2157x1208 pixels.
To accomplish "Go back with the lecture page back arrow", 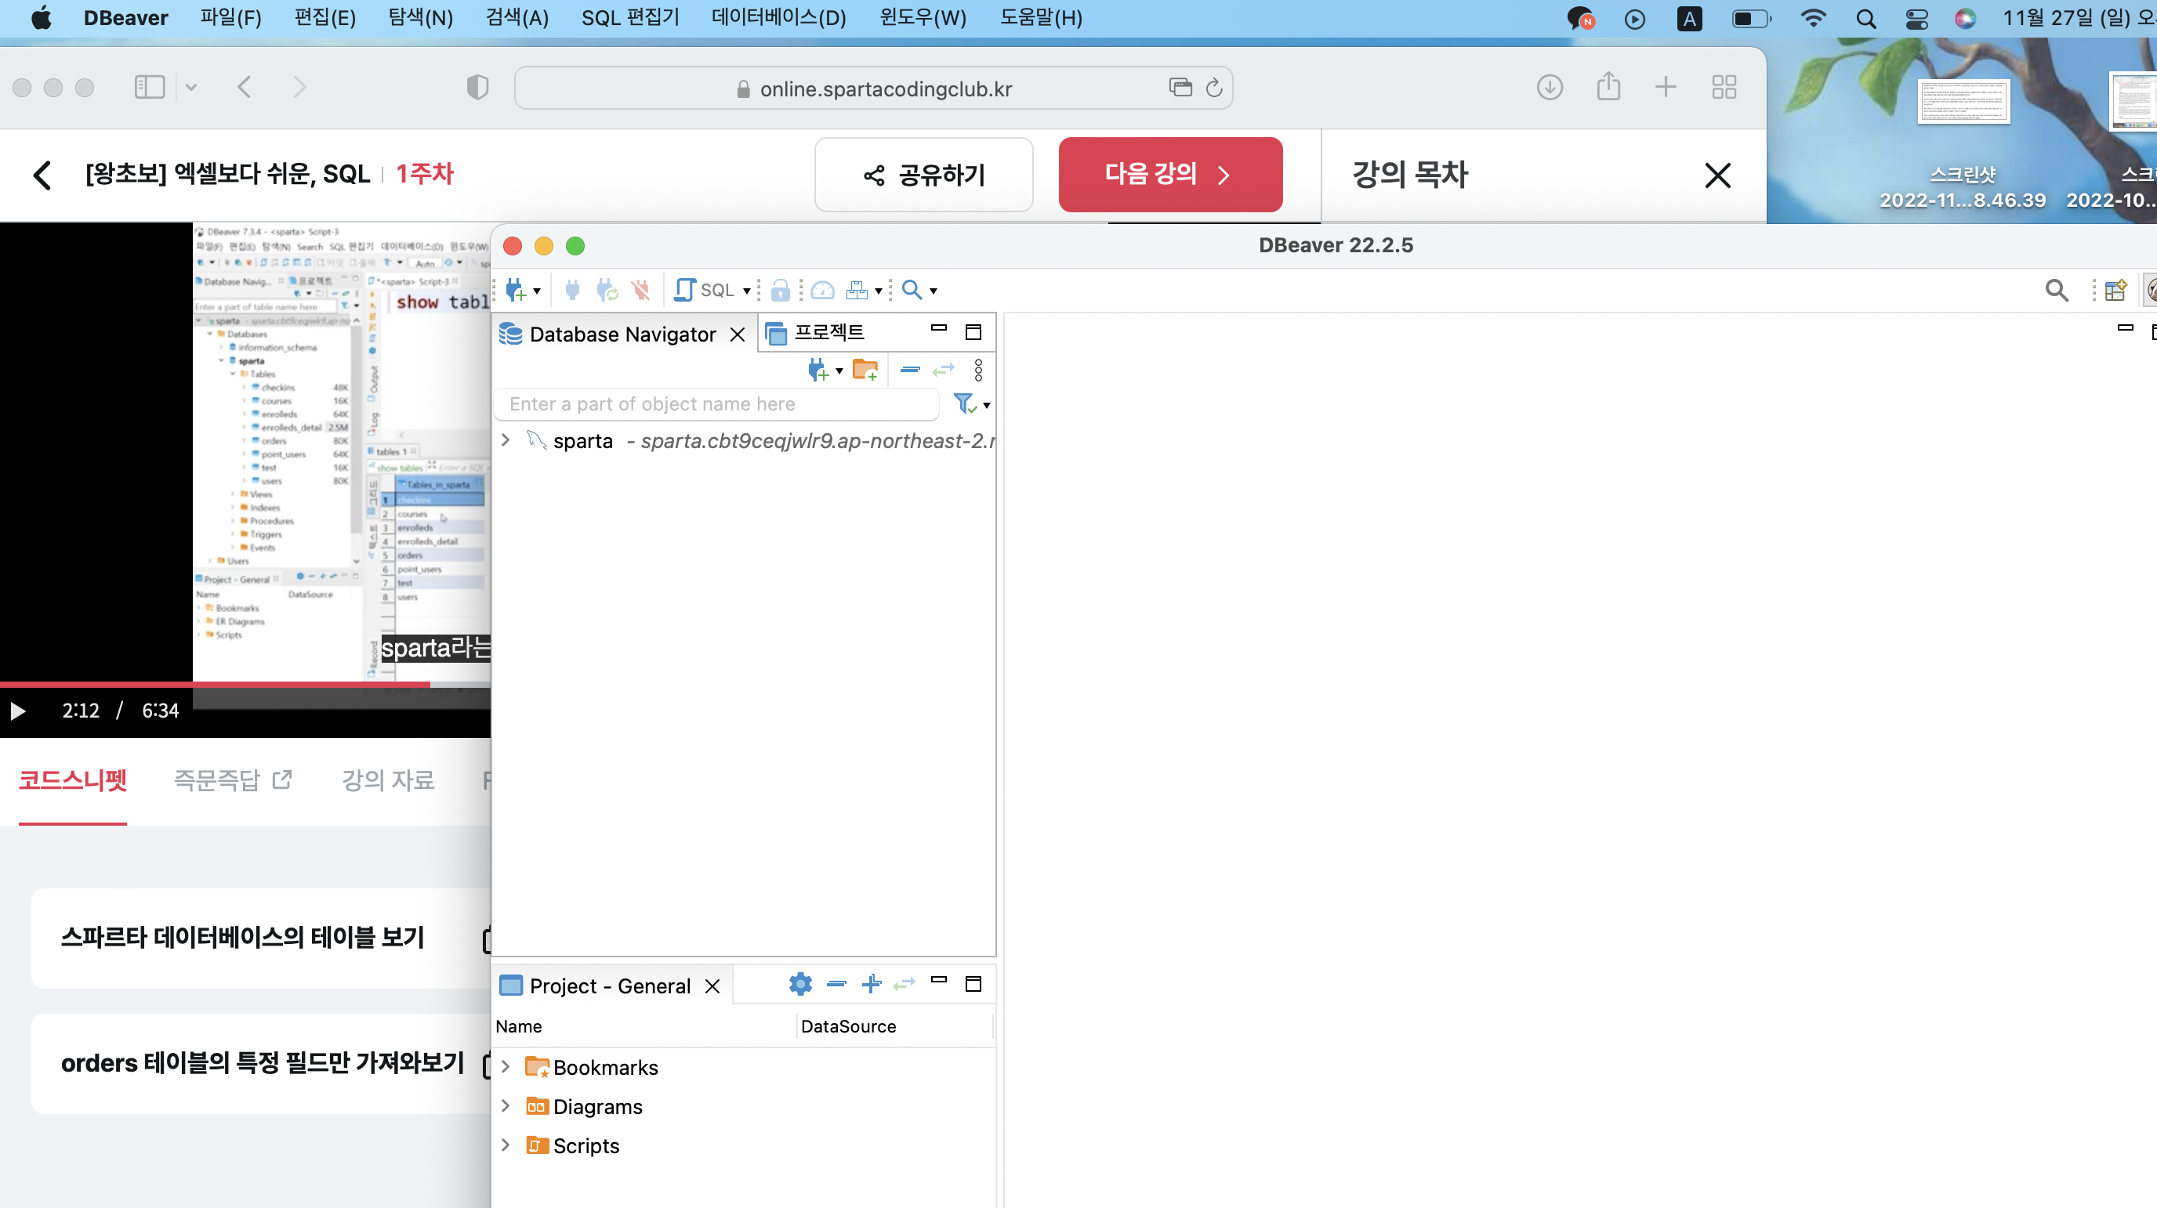I will (42, 175).
